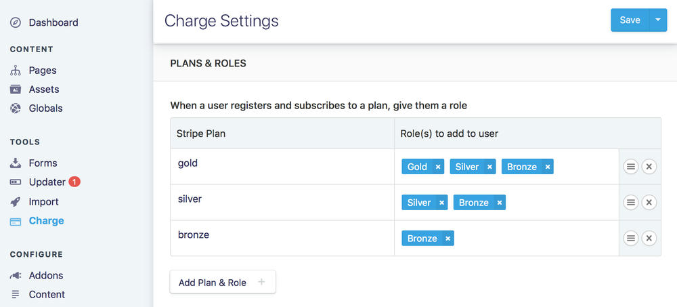The height and width of the screenshot is (307, 677).
Task: Remove Bronze tag in the bronze row
Action: [x=447, y=239]
